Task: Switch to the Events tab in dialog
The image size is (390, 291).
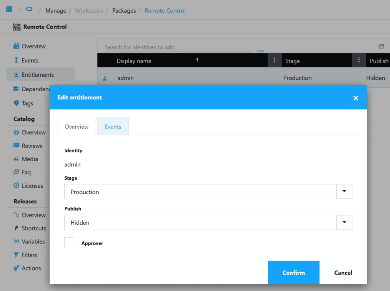Action: click(113, 127)
